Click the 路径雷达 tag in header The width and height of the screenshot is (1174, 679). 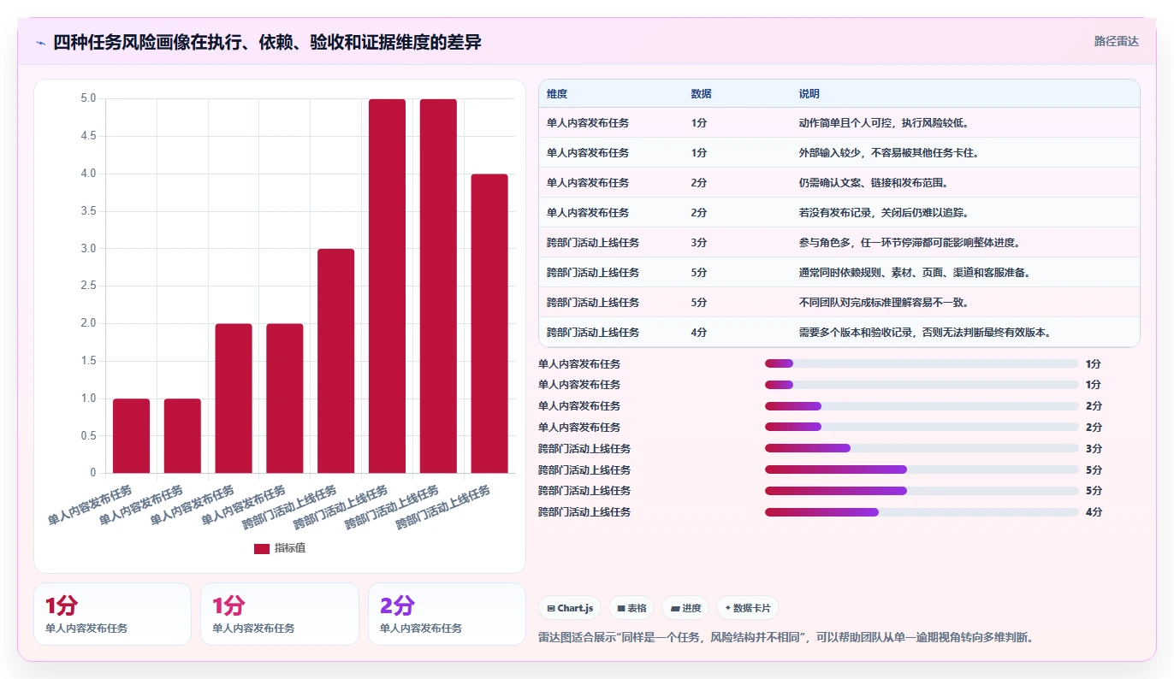coord(1116,41)
